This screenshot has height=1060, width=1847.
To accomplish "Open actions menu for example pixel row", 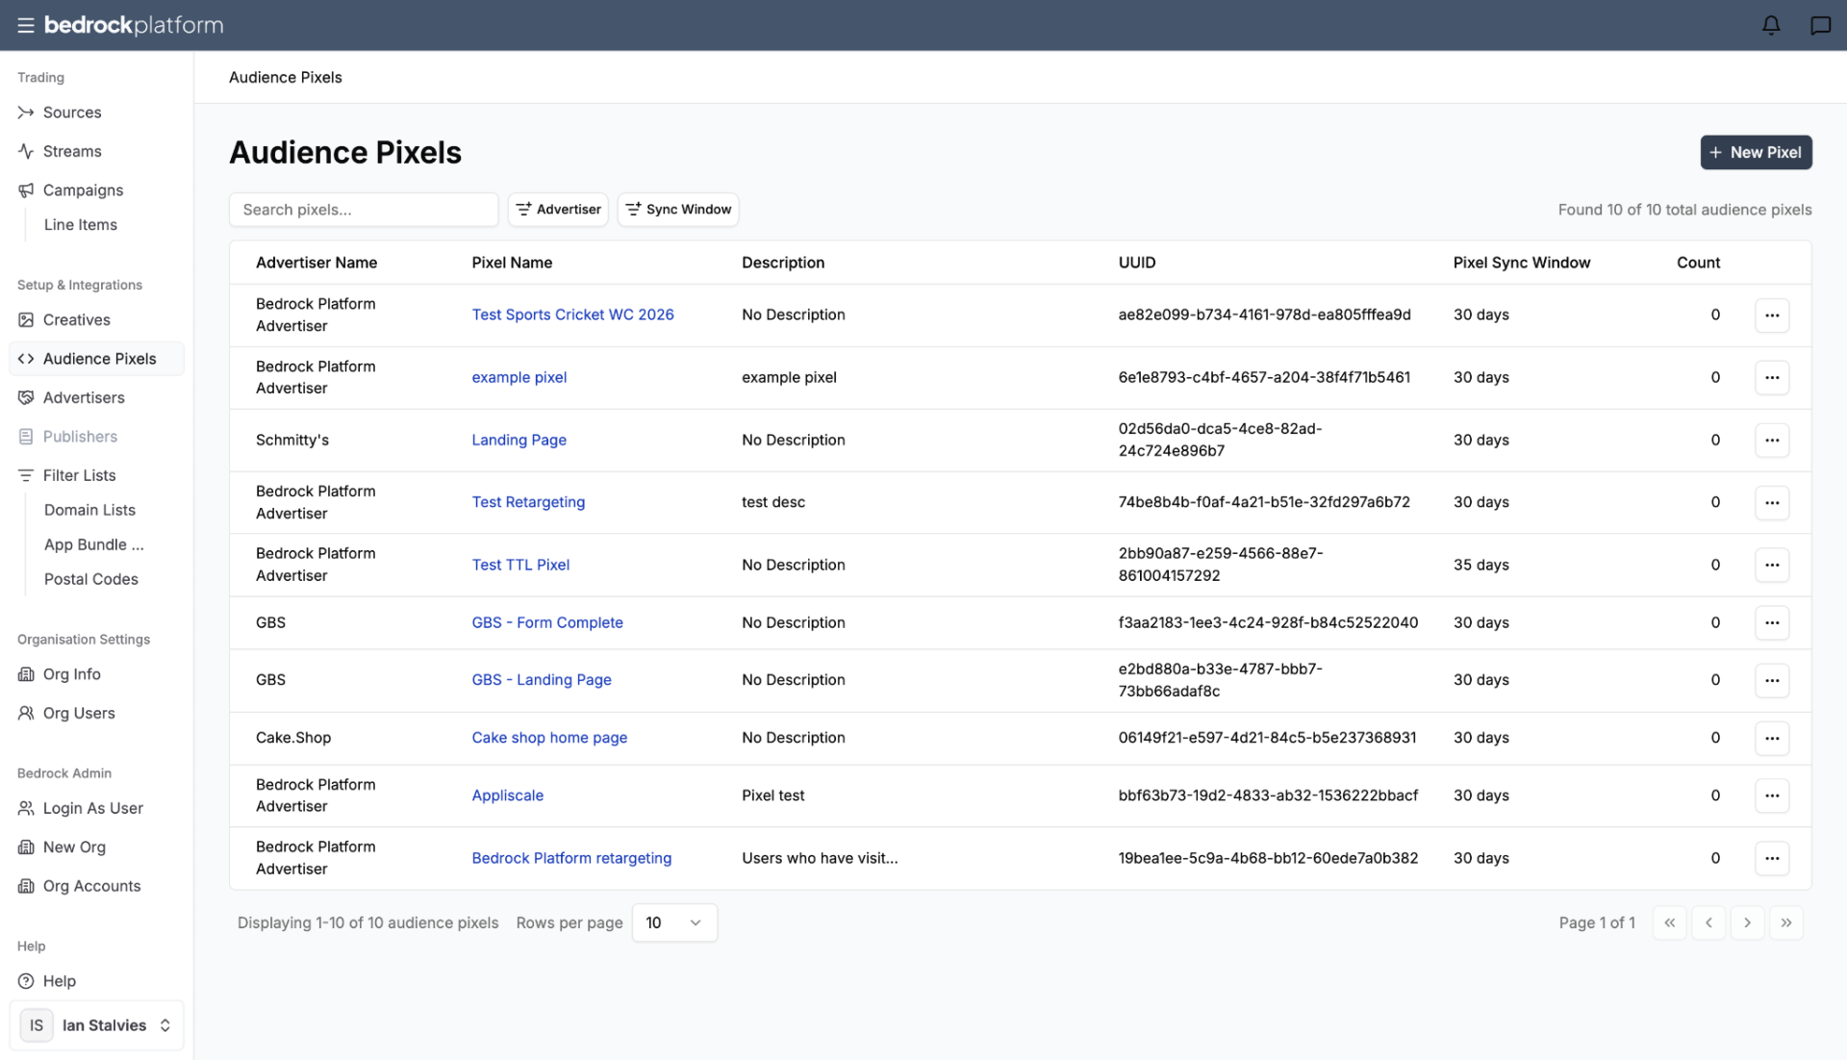I will click(1772, 377).
